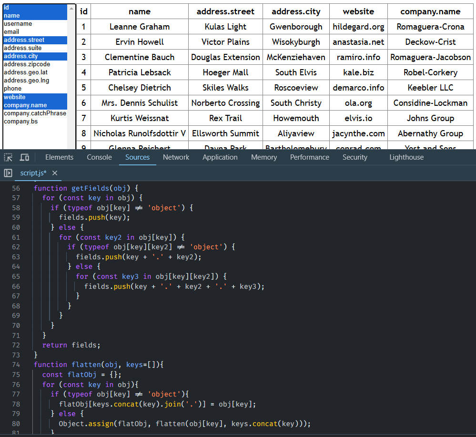Viewport: 476px width, 437px height.
Task: Click the 'Douglas Extension' street cell
Action: click(x=225, y=57)
